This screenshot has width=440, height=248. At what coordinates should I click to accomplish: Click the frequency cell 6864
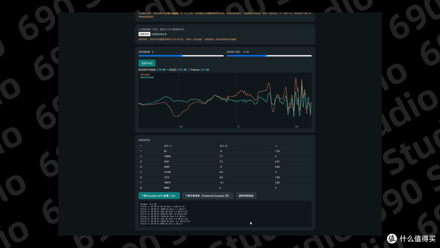[x=167, y=188]
